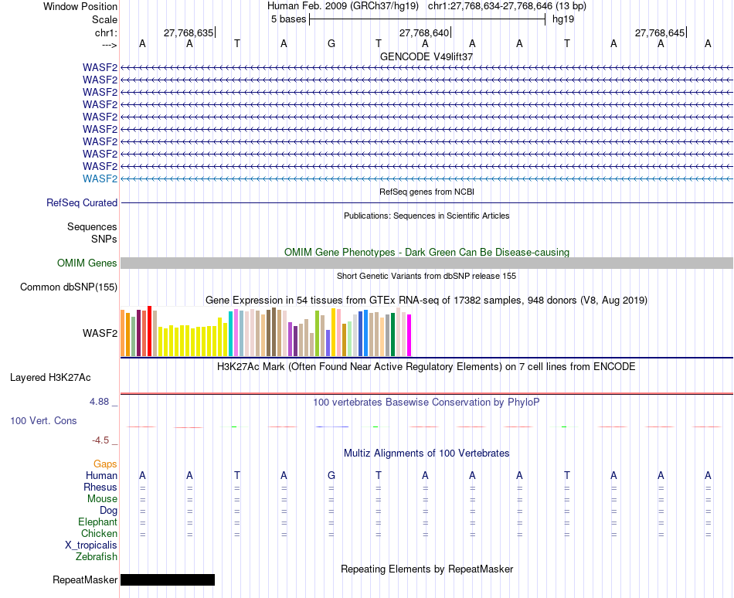
Task: Click the RefSeq genes from NCBI title
Action: coord(426,192)
